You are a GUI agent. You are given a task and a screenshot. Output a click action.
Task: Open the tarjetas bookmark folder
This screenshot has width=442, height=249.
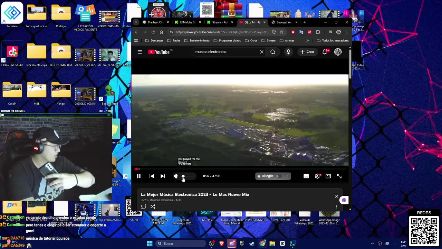coord(287,40)
